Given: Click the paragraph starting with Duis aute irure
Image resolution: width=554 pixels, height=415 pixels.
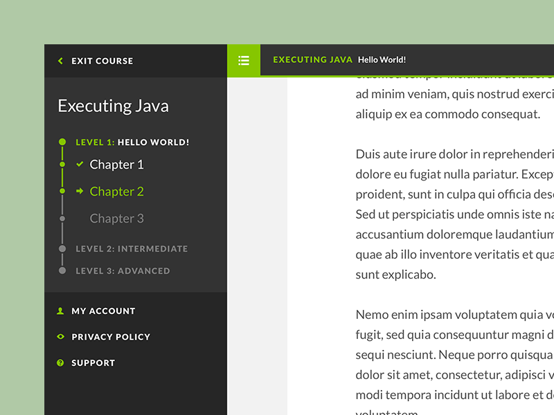Looking at the screenshot, I should point(455,214).
